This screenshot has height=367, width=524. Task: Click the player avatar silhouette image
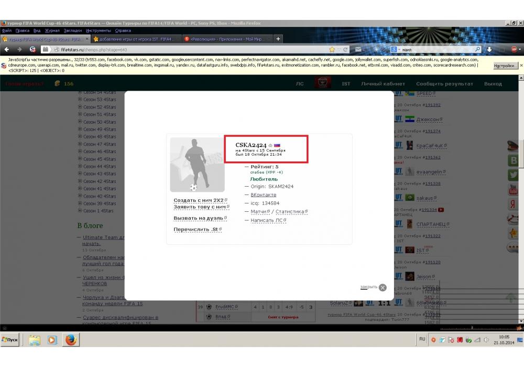click(197, 165)
